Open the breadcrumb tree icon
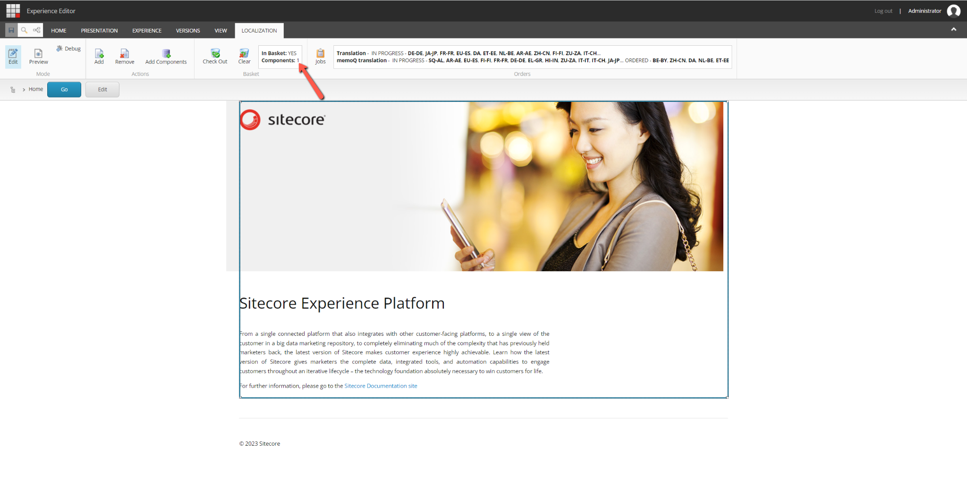Viewport: 967px width, 491px height. tap(13, 90)
